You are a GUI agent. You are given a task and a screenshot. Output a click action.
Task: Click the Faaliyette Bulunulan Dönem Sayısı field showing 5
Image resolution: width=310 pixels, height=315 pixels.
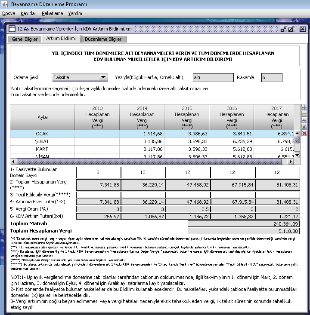[x=99, y=172]
